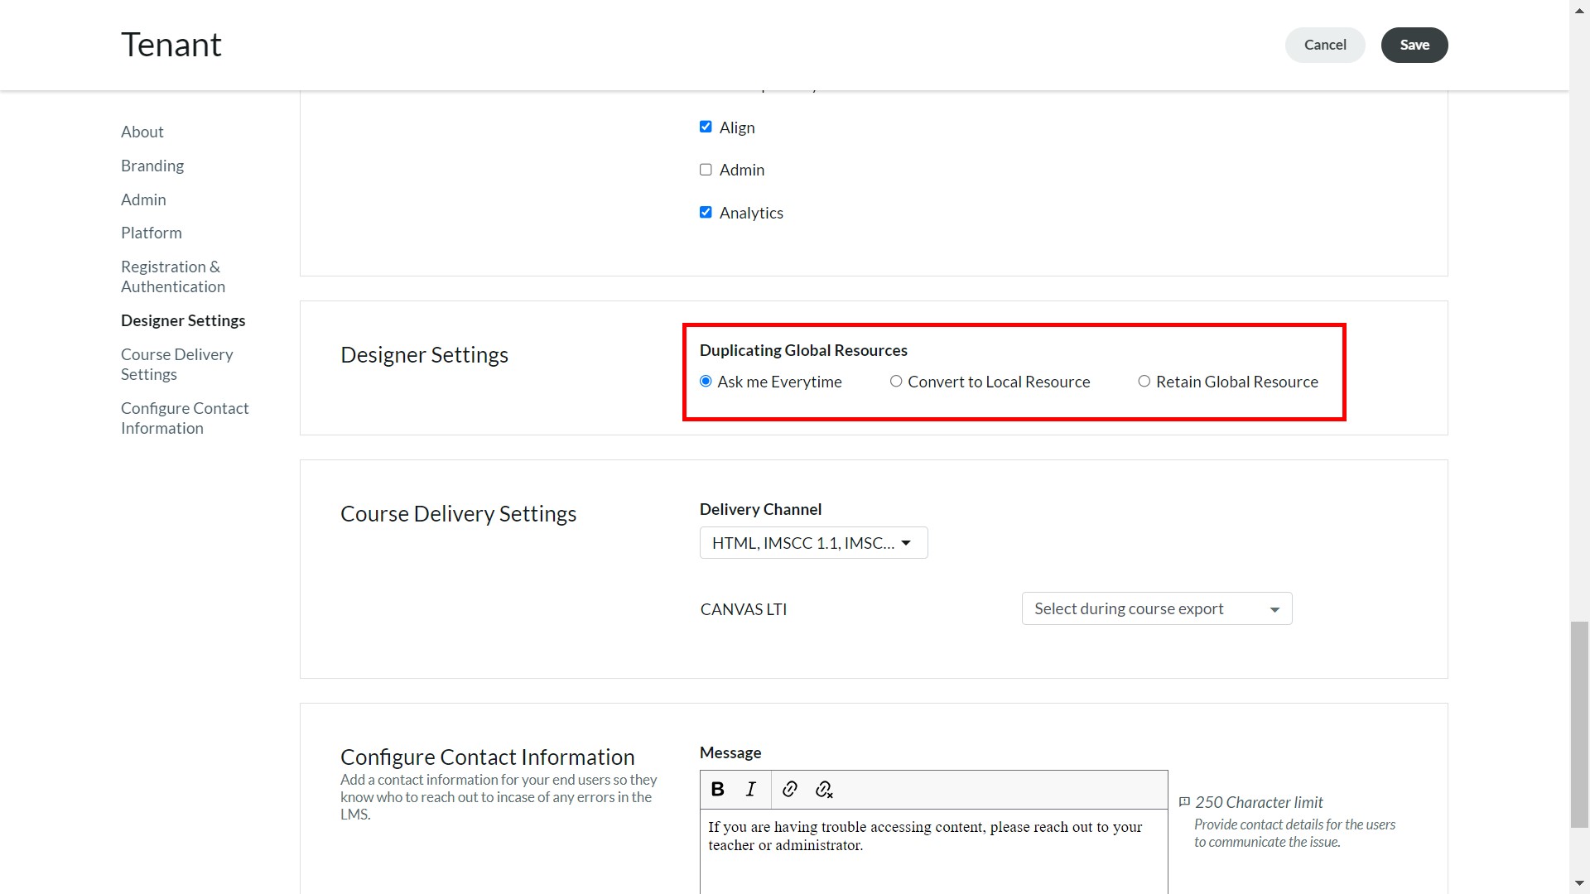Screen dimensions: 1590x894
Task: Go to Branding section
Action: pos(152,166)
